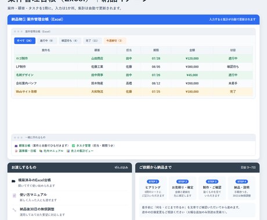Click the STEP 3 badge
267x220 pixels.
[212, 182]
